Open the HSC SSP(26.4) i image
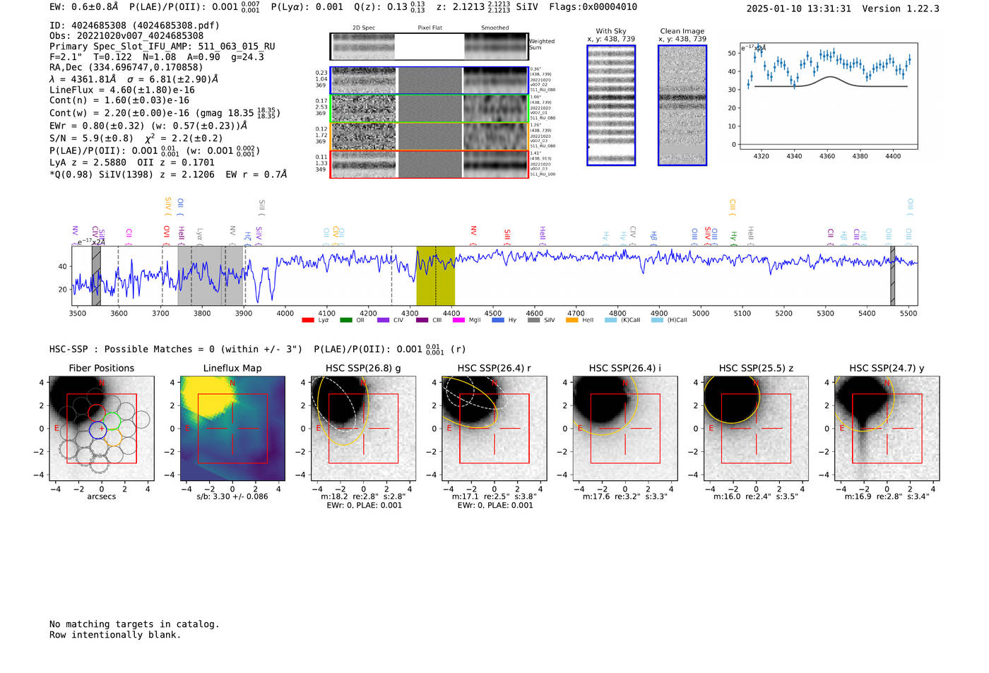This screenshot has width=989, height=673. (x=625, y=428)
